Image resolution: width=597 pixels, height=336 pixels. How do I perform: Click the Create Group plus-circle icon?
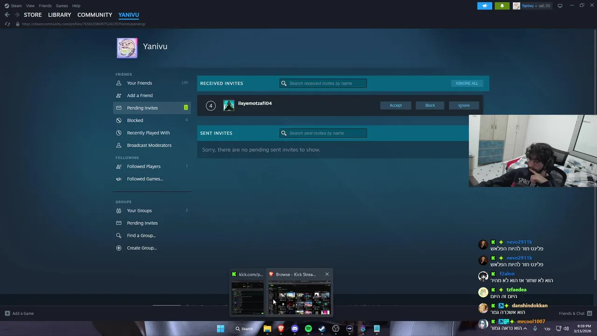[x=118, y=248]
